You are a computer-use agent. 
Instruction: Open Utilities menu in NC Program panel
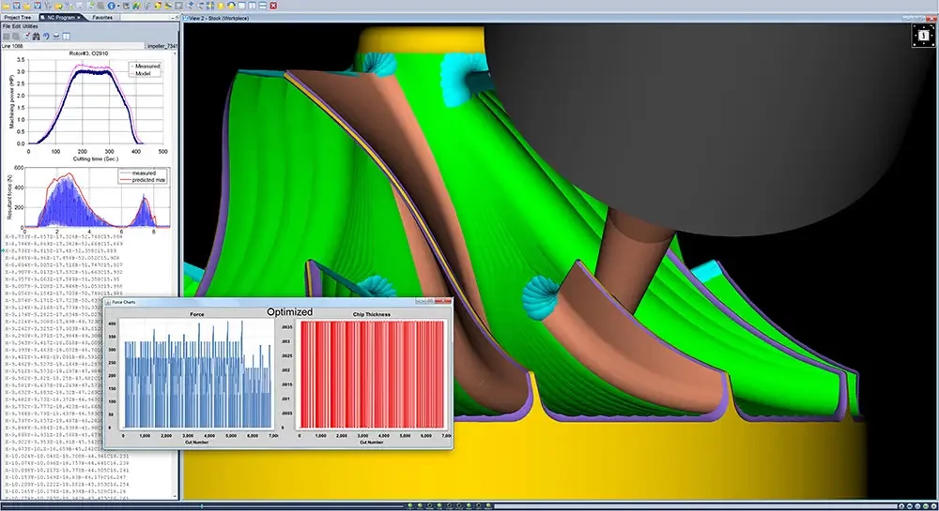30,26
